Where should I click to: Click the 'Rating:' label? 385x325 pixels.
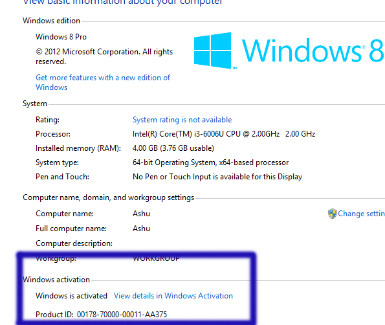click(47, 120)
